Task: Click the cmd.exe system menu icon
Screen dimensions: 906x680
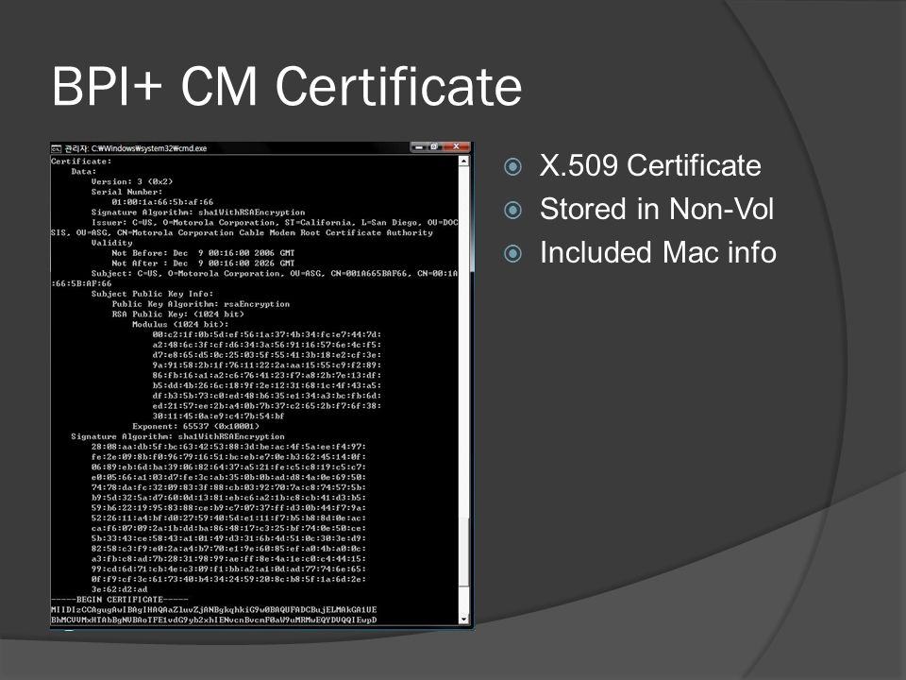Action: click(x=56, y=148)
